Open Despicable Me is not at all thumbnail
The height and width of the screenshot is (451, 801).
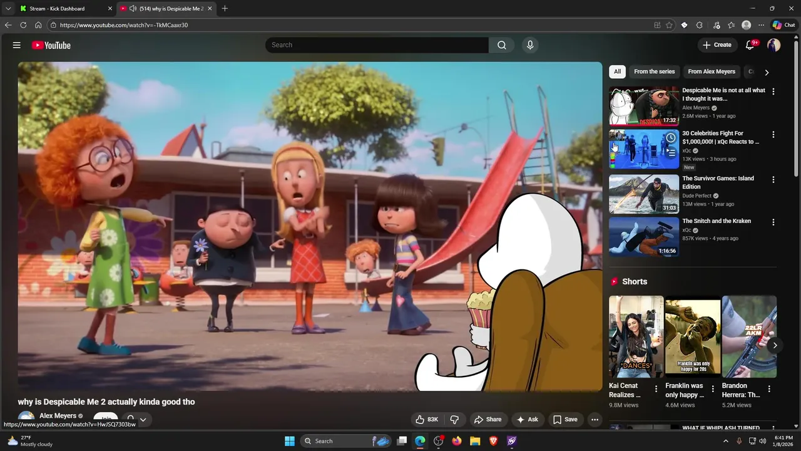click(644, 106)
